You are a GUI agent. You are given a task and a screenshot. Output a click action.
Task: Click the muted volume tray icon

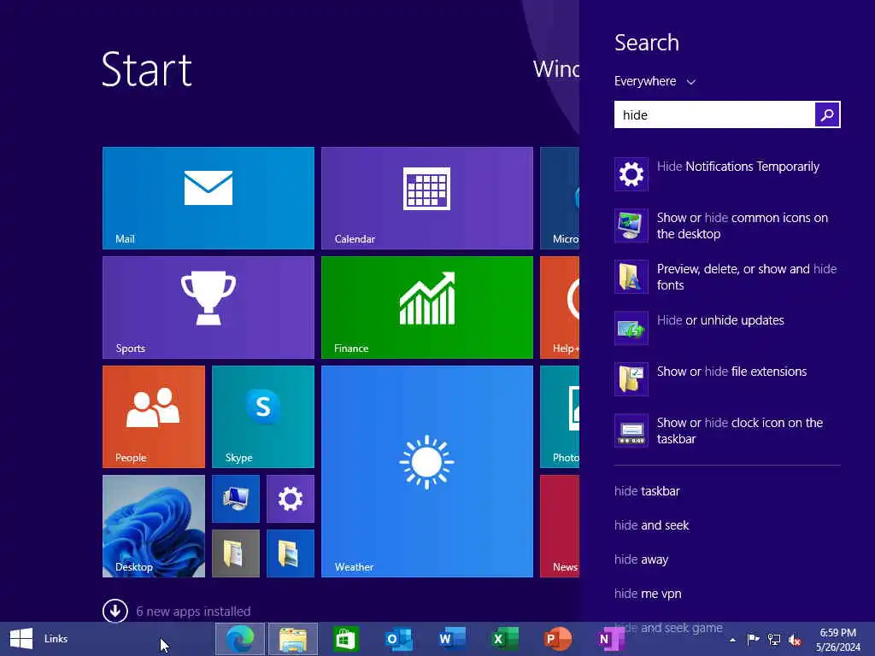(795, 640)
